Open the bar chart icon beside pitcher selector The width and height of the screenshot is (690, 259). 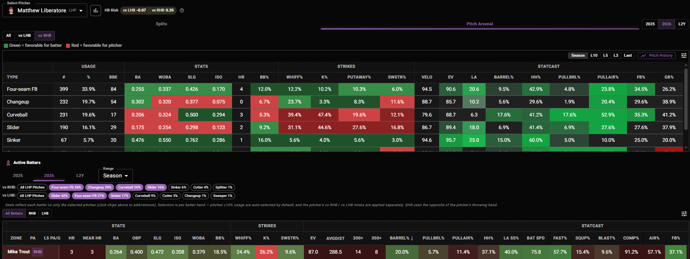(96, 10)
